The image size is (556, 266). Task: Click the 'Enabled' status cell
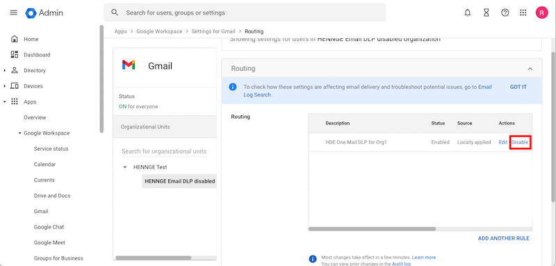point(441,142)
